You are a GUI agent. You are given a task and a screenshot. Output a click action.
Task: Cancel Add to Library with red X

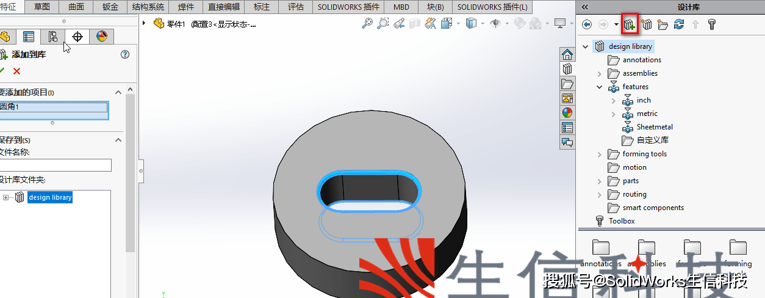coord(16,71)
